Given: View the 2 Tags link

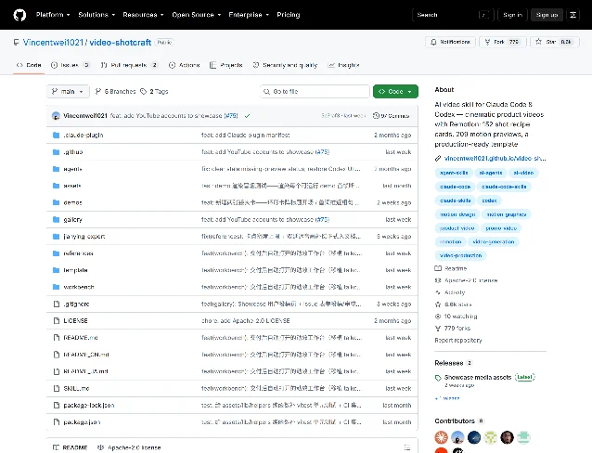Looking at the screenshot, I should pyautogui.click(x=154, y=91).
